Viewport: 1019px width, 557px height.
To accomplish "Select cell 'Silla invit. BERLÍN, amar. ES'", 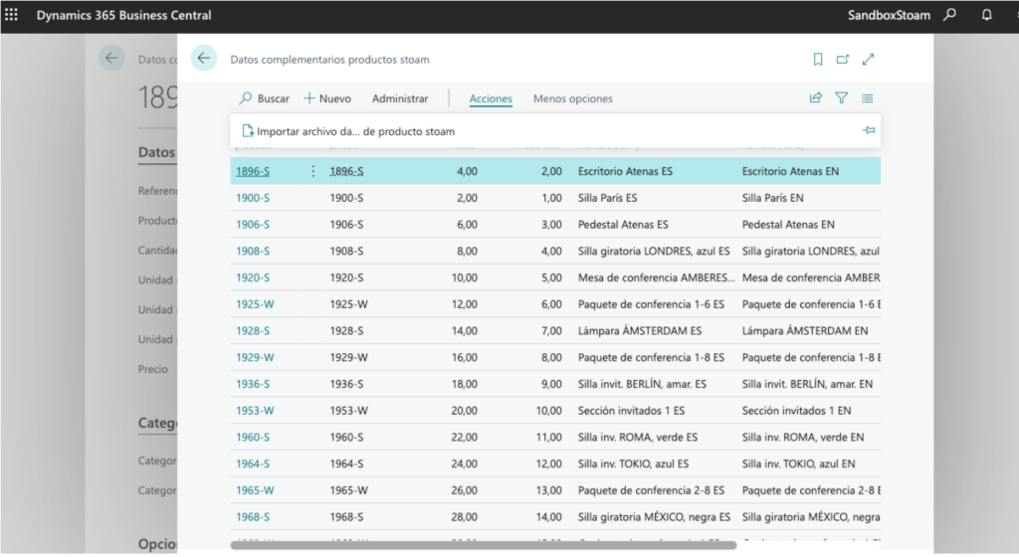I will (x=642, y=384).
